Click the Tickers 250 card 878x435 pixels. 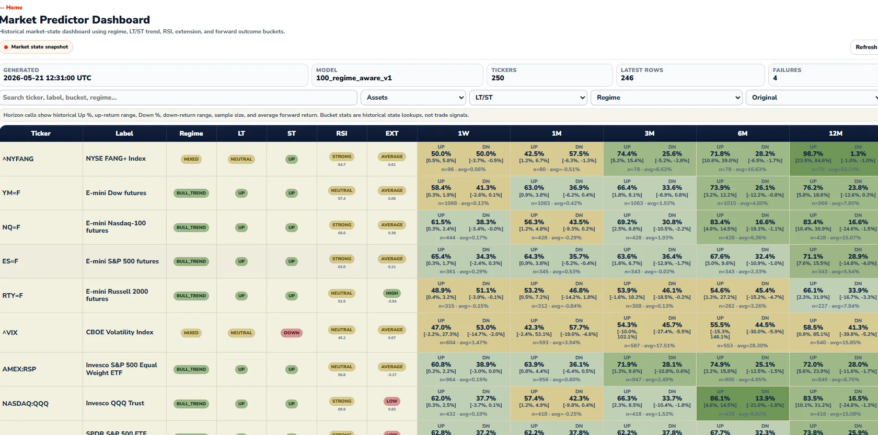(550, 75)
